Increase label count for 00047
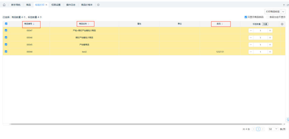Viewport: 289px width, 139px height. (270, 31)
